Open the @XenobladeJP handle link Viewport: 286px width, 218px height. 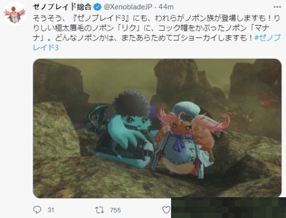coord(128,7)
